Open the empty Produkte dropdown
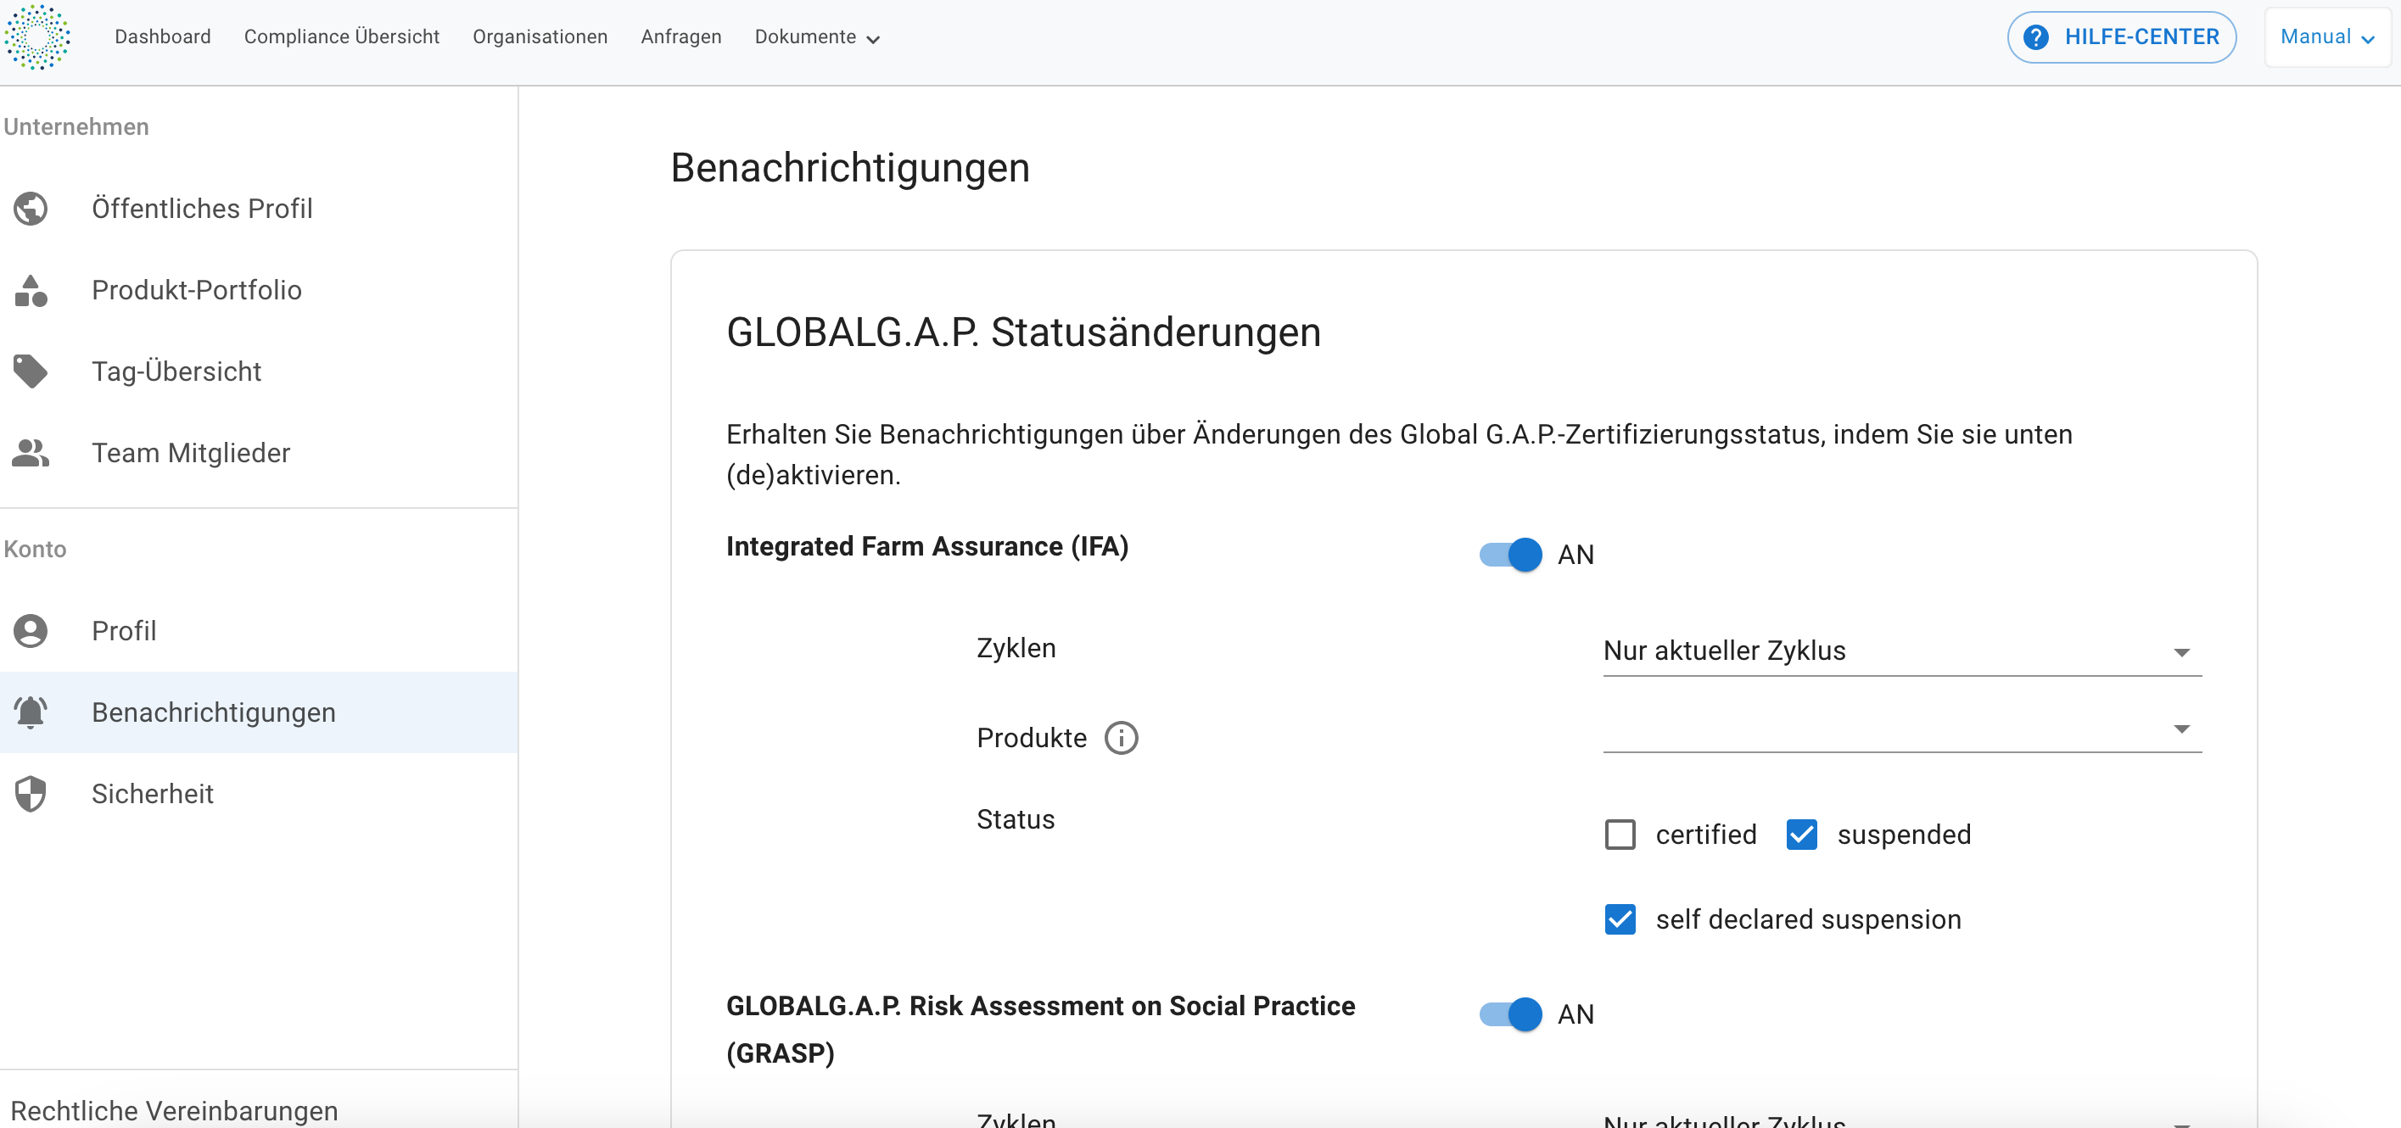2401x1128 pixels. click(x=1901, y=729)
